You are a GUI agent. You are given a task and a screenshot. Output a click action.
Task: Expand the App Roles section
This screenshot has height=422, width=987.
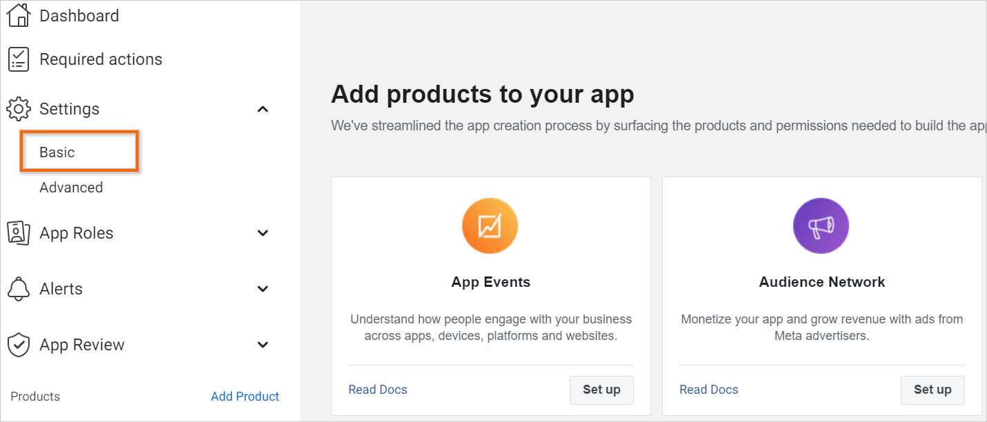[262, 232]
